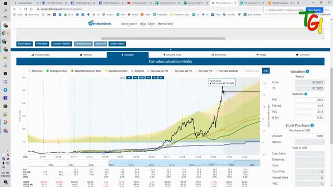This screenshot has width=333, height=187.
Task: Switch chart to log scale
Action: [x=266, y=71]
